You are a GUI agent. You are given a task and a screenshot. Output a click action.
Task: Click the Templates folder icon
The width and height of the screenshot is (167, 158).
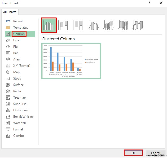point(8,28)
